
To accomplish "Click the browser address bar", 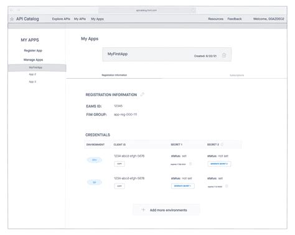I will [147, 11].
